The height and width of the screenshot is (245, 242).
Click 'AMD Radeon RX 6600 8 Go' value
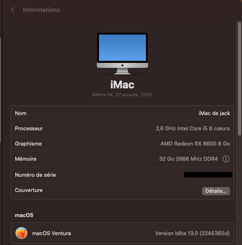coord(195,143)
